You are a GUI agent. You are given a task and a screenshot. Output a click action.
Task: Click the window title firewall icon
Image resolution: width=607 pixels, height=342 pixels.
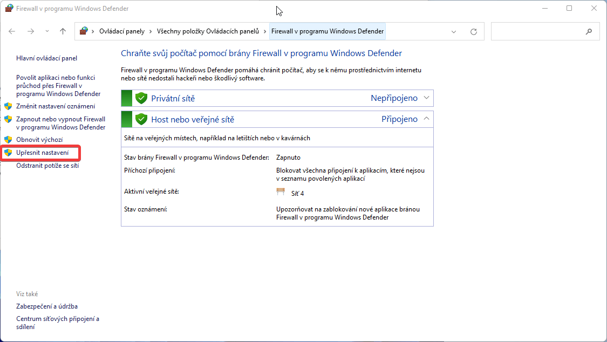[9, 8]
